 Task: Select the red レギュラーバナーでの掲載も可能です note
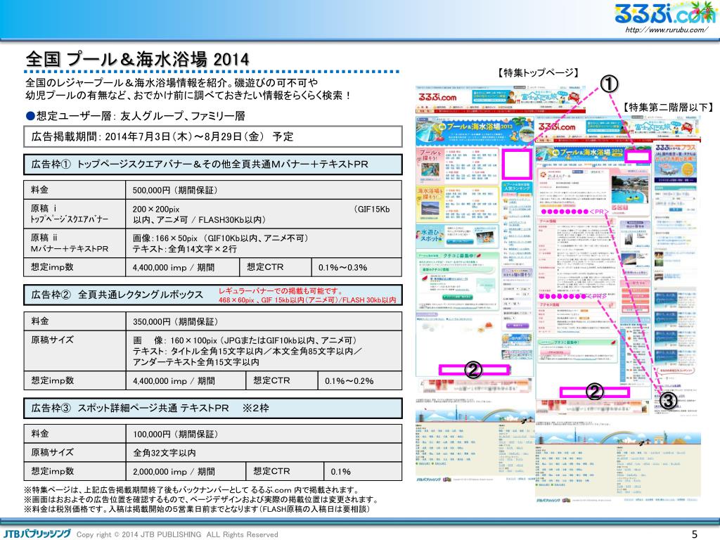pos(281,290)
